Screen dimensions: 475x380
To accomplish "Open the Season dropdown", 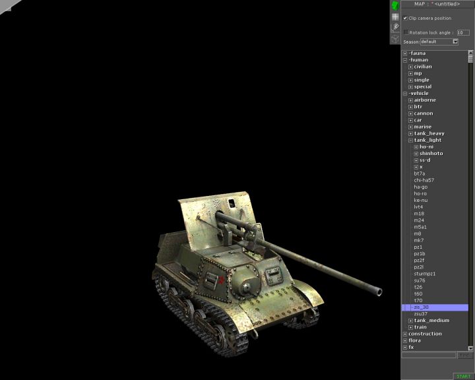I will (x=455, y=42).
